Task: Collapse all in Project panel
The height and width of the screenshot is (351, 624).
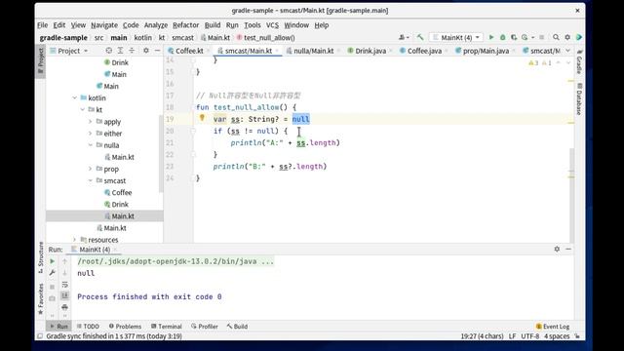Action: tap(132, 51)
